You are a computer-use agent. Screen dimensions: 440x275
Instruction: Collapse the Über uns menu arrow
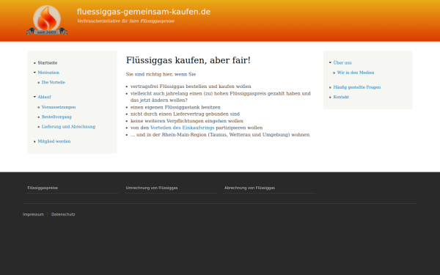(x=330, y=62)
